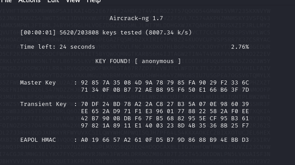Click last Master Key byte 7D
This screenshot has width=295, height=165.
[245, 90]
